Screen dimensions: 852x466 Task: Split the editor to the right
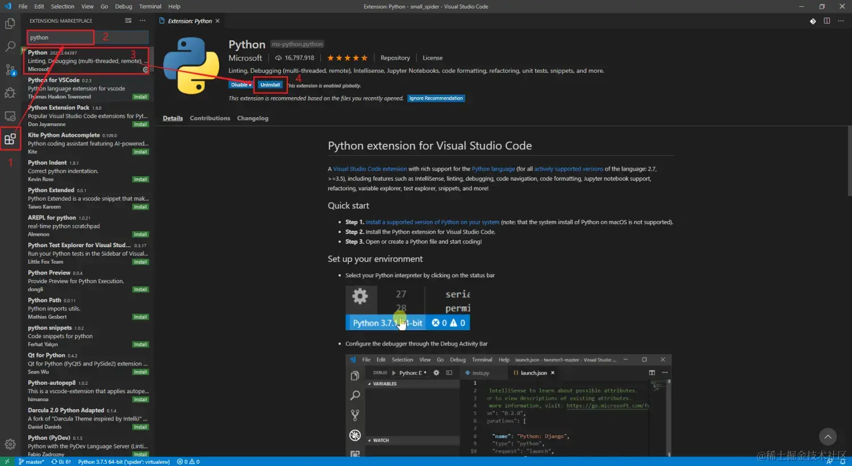pyautogui.click(x=827, y=21)
